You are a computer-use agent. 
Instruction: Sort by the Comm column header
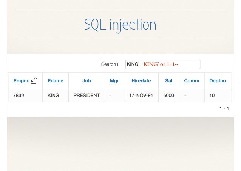(192, 80)
